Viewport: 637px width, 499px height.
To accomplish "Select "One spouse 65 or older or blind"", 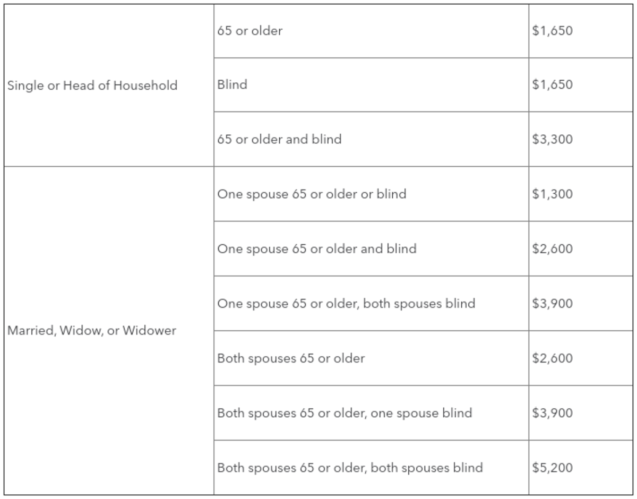I will (x=312, y=194).
